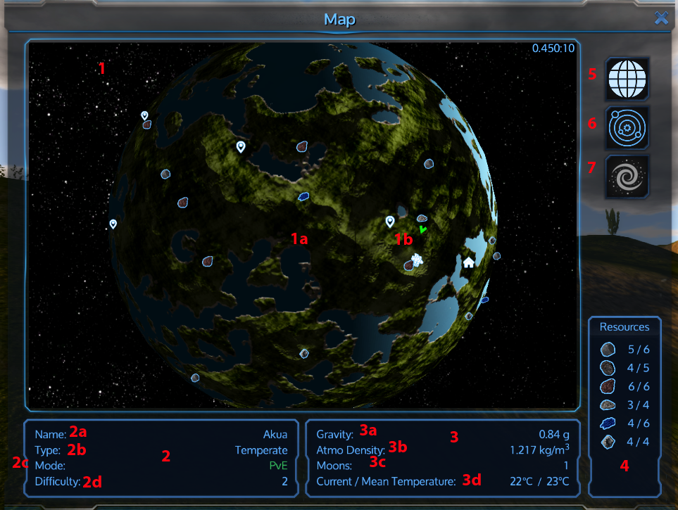Click a red ore deposit on the left continent

pyautogui.click(x=182, y=202)
